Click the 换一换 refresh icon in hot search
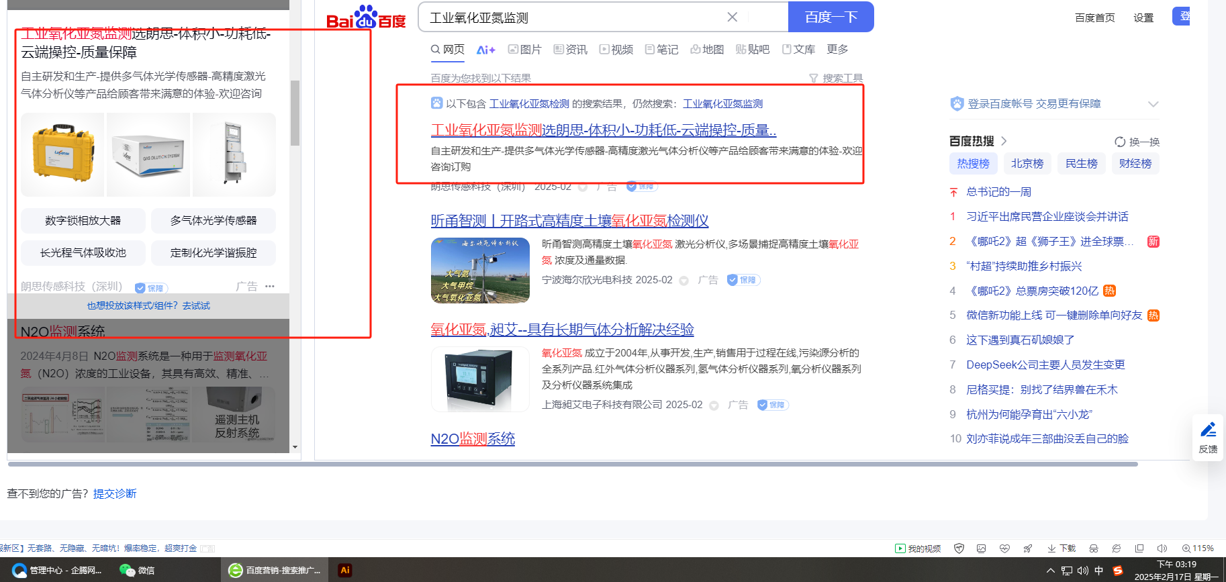The height and width of the screenshot is (582, 1226). [1120, 142]
